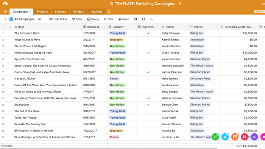Add a new table with plus icon
265x149 pixels.
coord(109,12)
